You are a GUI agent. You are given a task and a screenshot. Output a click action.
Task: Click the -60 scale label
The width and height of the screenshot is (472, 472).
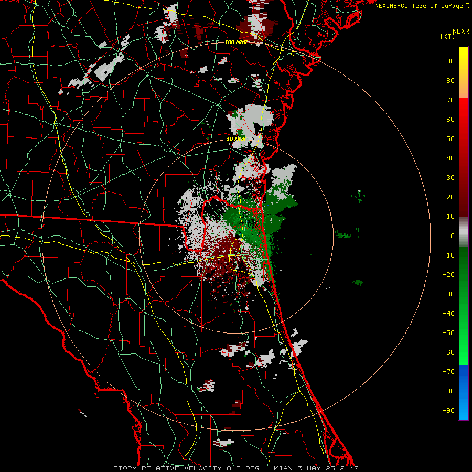pos(448,352)
